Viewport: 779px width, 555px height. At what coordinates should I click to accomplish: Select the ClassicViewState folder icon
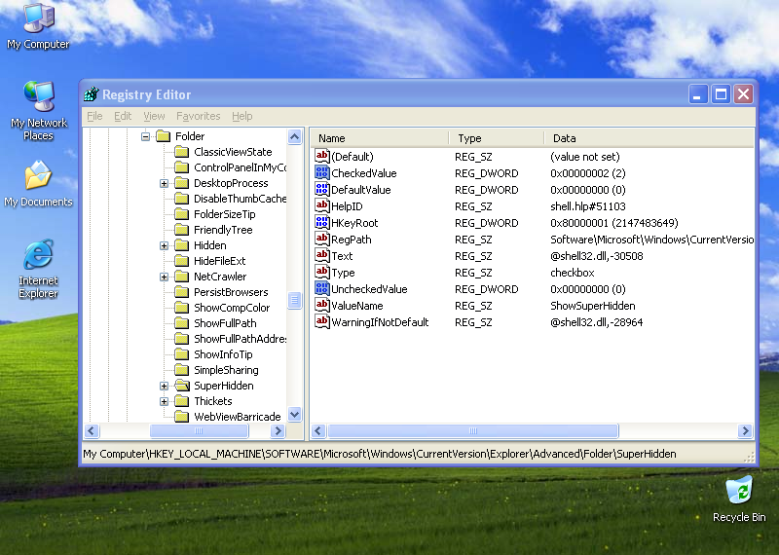point(182,152)
